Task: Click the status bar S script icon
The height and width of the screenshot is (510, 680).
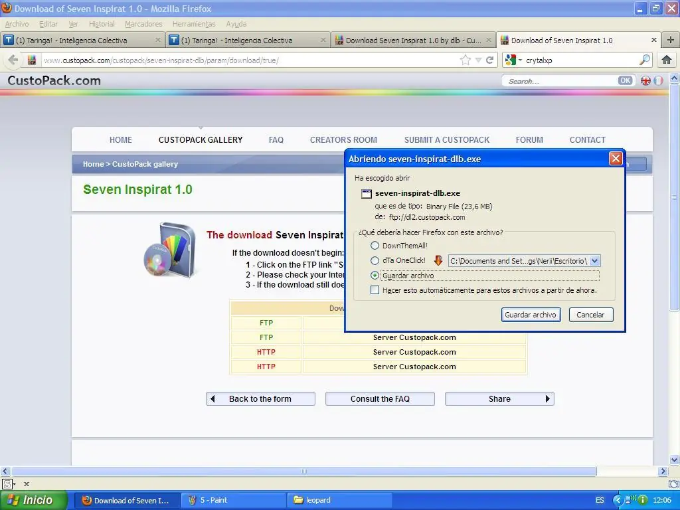Action: (7, 483)
